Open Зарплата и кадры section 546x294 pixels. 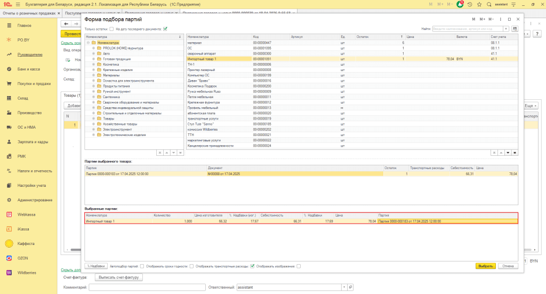pos(33,142)
